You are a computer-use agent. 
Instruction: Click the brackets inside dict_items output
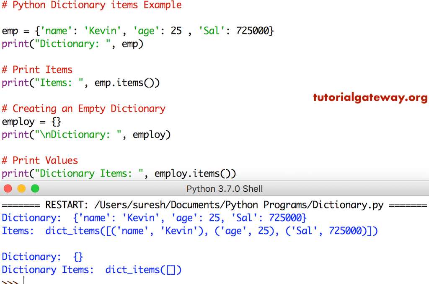pyautogui.click(x=171, y=270)
